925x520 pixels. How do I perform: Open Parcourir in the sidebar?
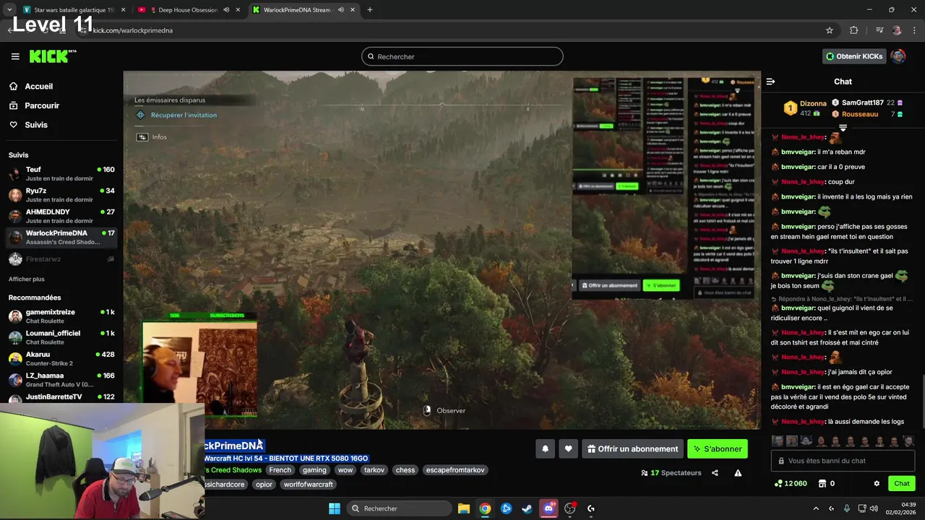coord(42,105)
